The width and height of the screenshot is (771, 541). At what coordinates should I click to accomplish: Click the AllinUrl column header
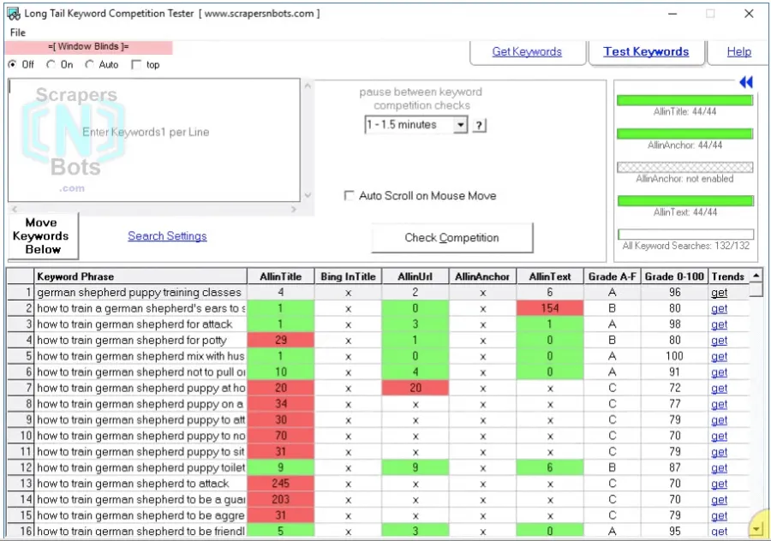(415, 276)
